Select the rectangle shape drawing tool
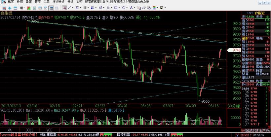The image size is (271, 137). point(116,8)
